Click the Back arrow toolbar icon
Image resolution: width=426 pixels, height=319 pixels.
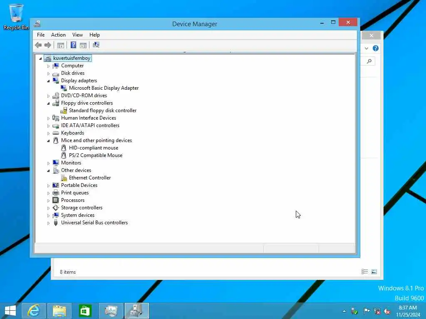(38, 45)
